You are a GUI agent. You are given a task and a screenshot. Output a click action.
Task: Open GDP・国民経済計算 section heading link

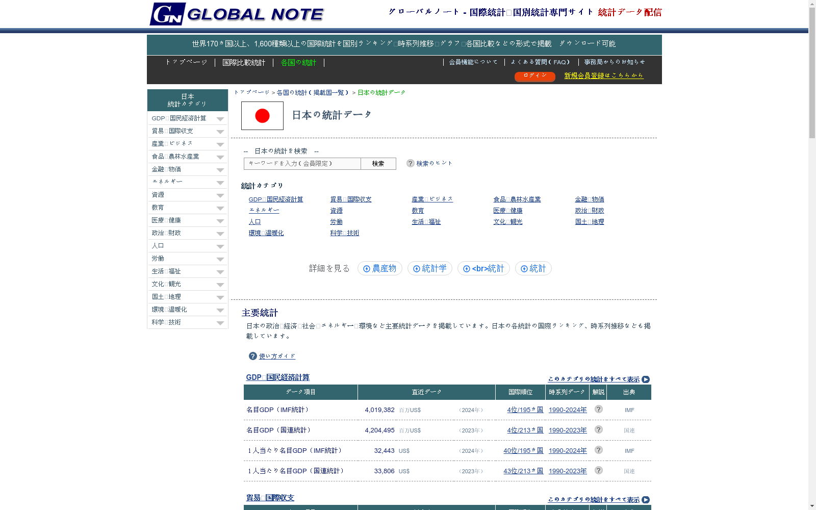[278, 377]
